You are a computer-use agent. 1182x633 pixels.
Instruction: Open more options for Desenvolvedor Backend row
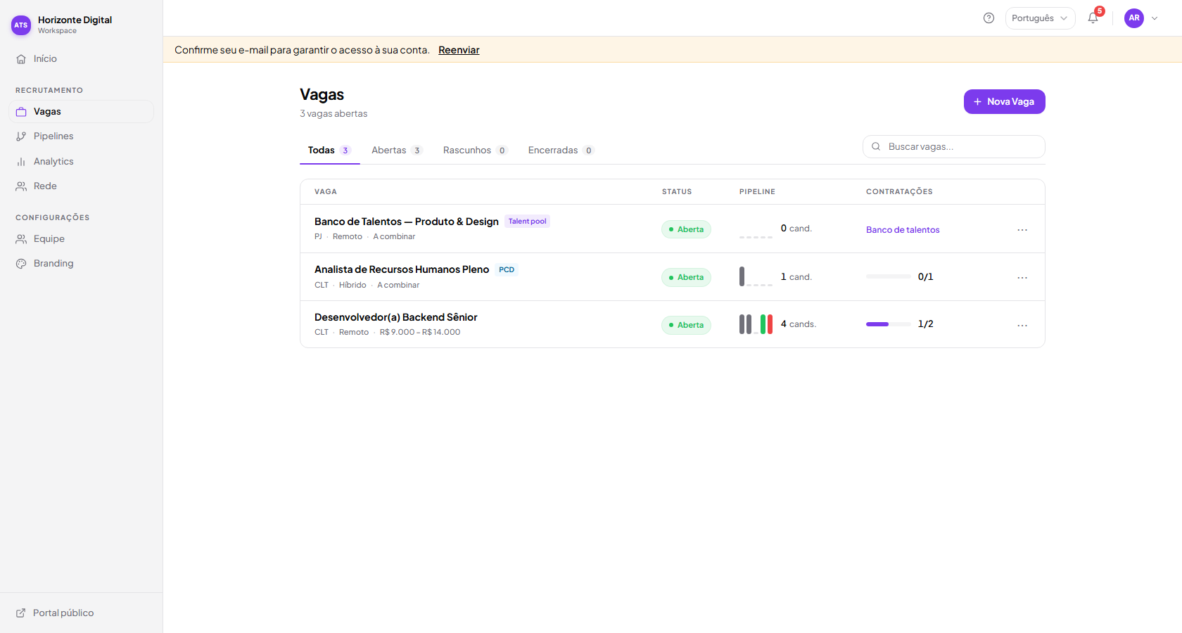tap(1022, 326)
